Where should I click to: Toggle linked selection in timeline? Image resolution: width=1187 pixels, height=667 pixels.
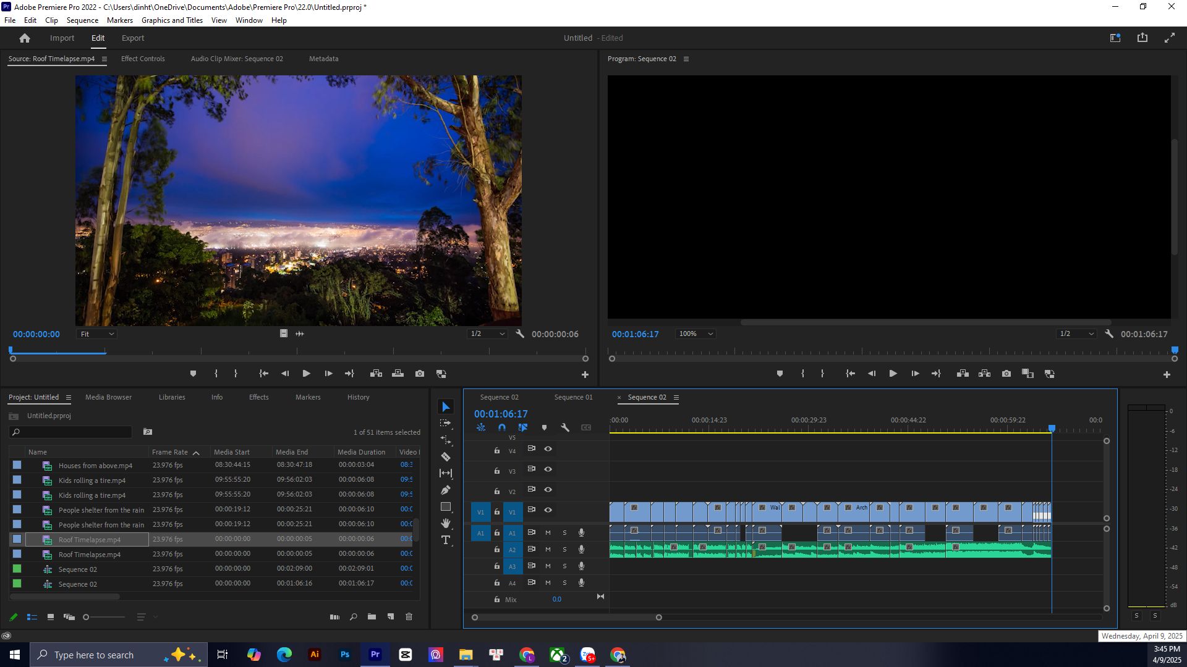(x=523, y=427)
